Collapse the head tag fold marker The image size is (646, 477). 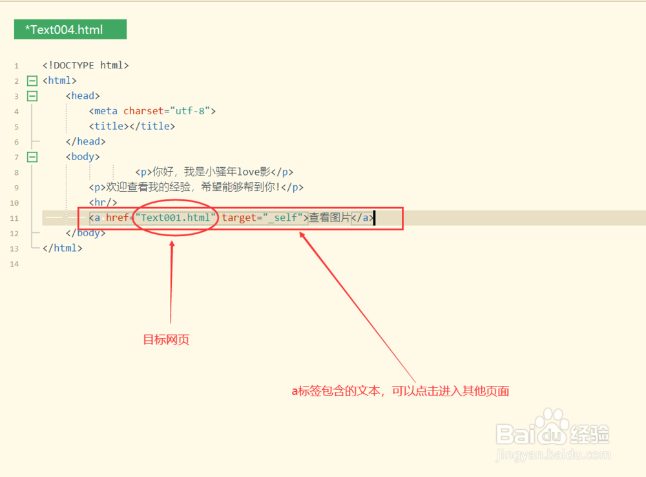[32, 96]
